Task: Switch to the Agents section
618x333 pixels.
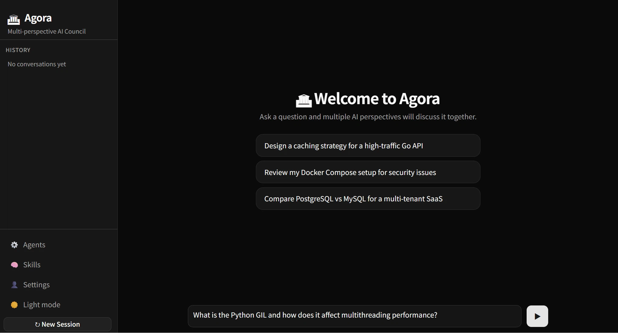Action: click(34, 245)
